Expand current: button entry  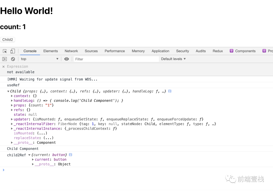[33, 159]
